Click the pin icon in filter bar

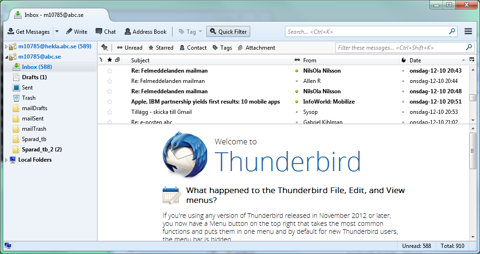(x=105, y=48)
